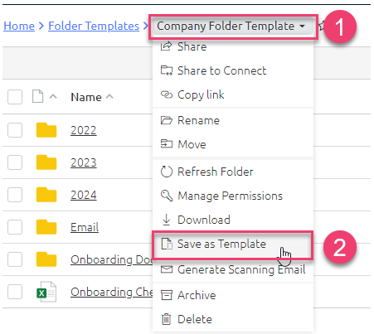The image size is (374, 334).
Task: Click the Share icon in dropdown menu
Action: pyautogui.click(x=166, y=46)
